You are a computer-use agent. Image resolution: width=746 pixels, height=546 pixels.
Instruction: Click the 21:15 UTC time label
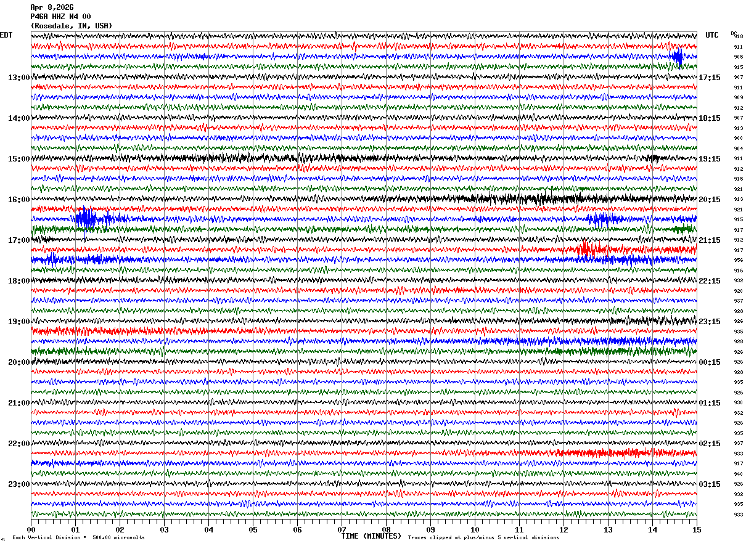tap(710, 240)
